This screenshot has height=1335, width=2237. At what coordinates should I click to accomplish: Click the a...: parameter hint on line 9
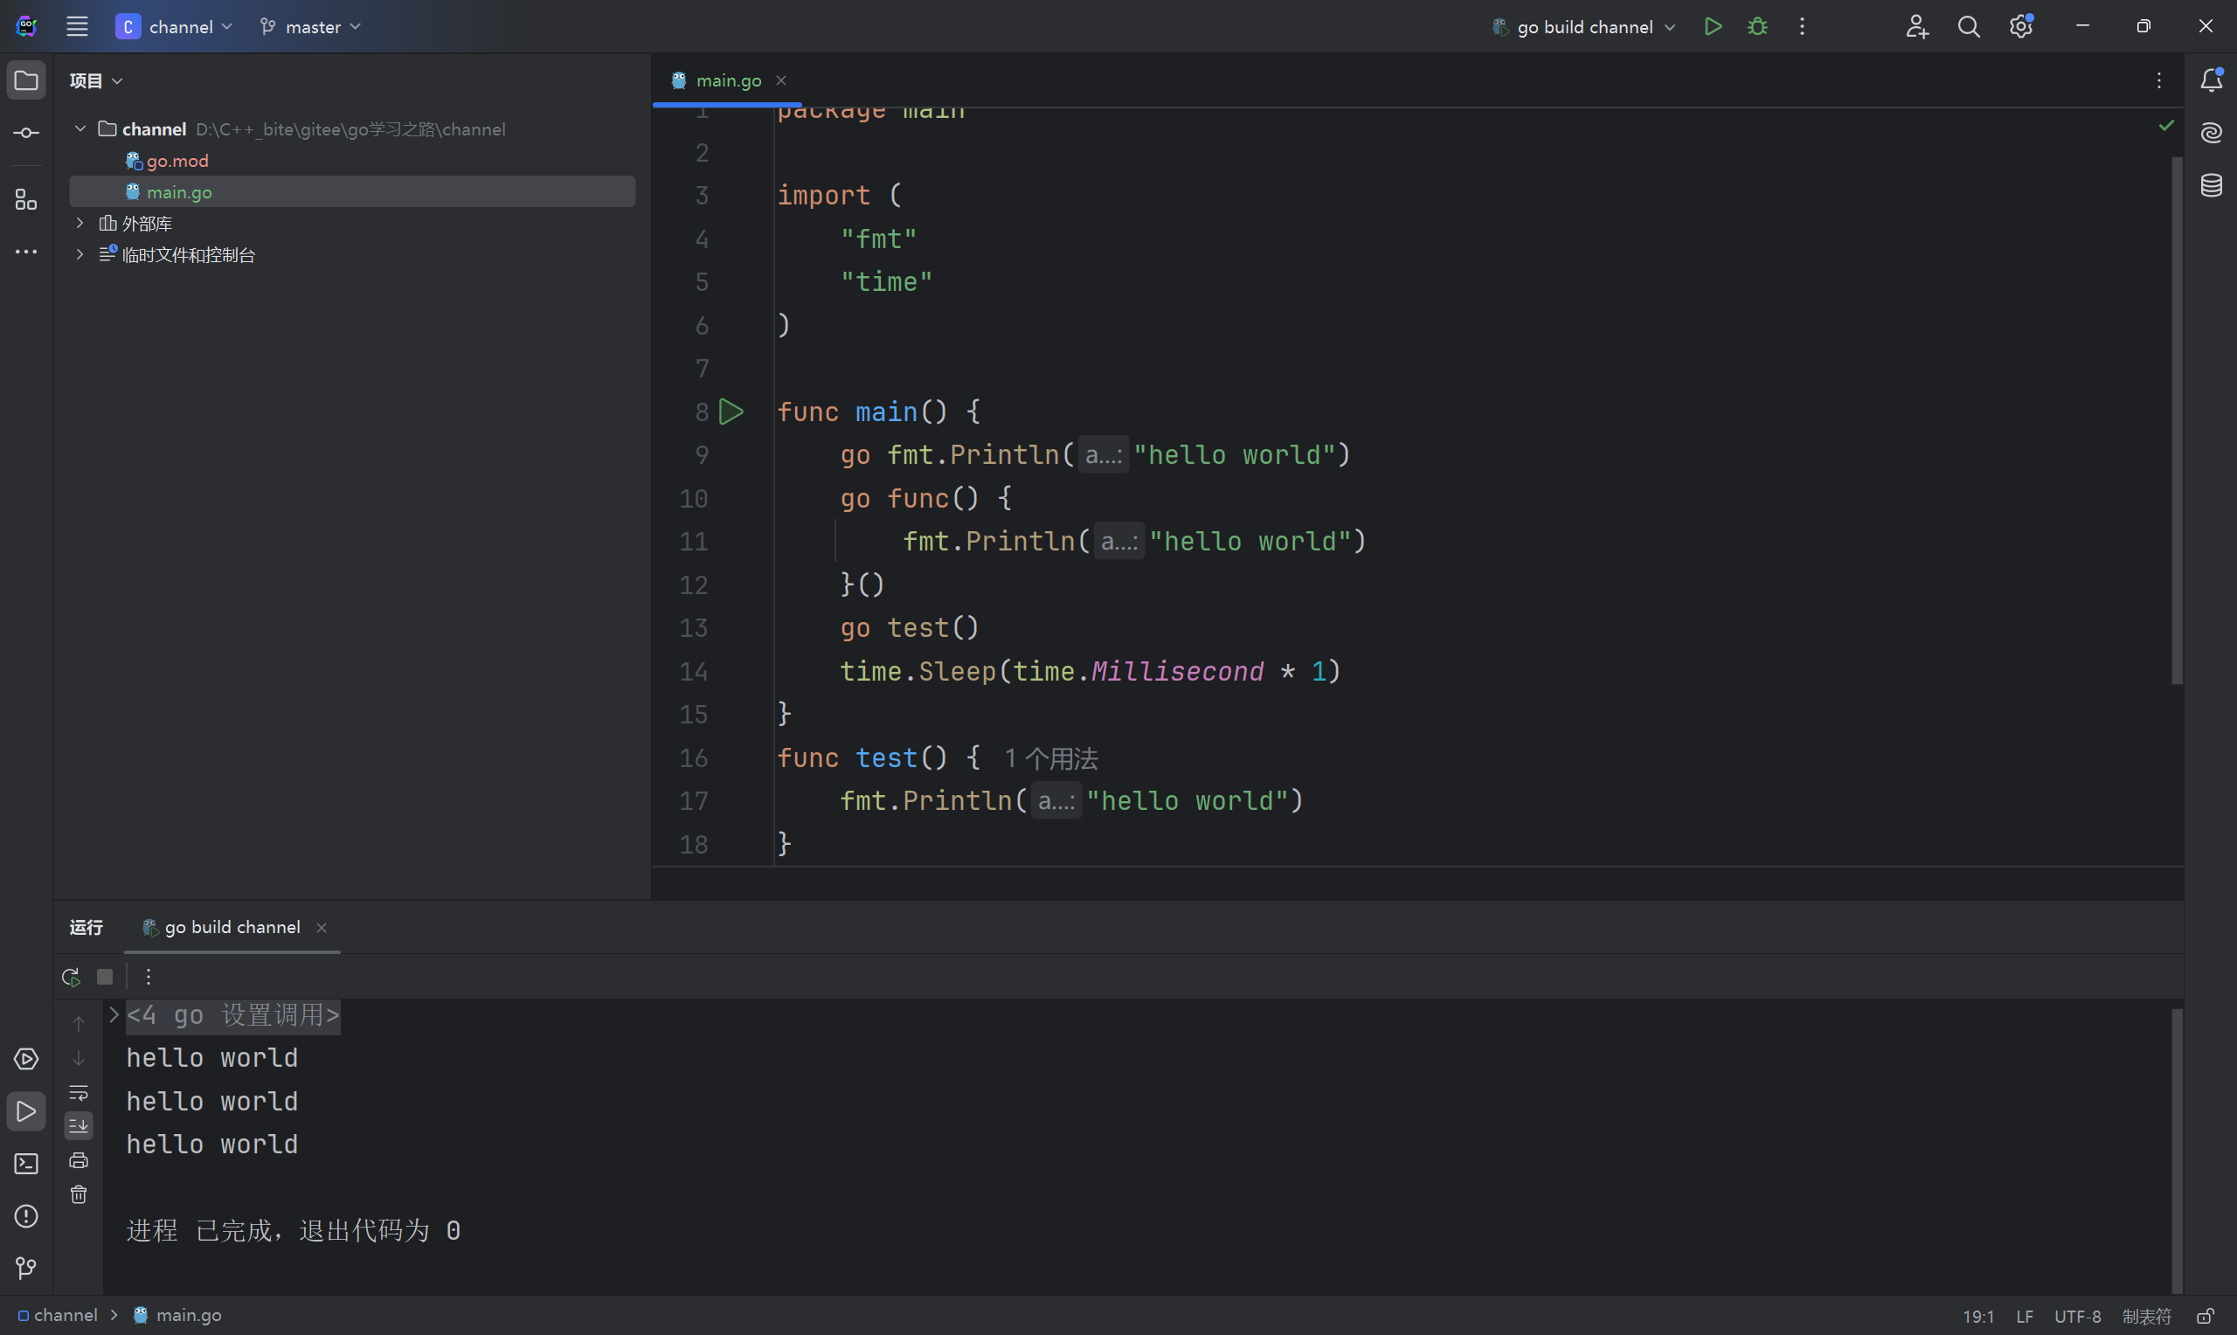[1103, 455]
